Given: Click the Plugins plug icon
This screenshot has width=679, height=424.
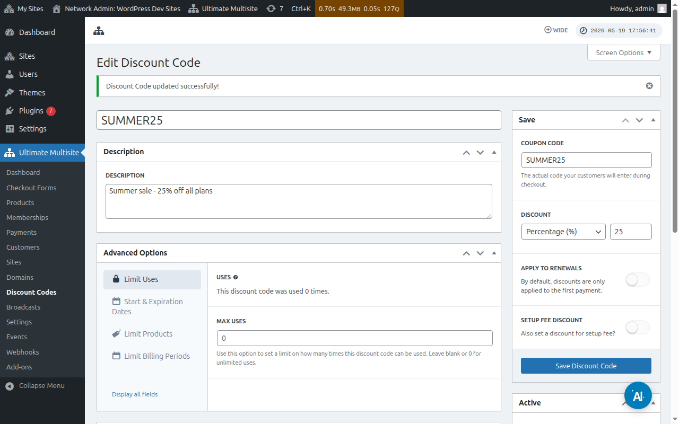Looking at the screenshot, I should [x=10, y=111].
